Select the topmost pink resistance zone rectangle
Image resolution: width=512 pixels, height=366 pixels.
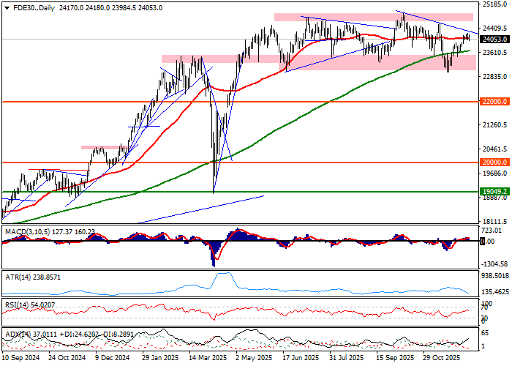373,16
